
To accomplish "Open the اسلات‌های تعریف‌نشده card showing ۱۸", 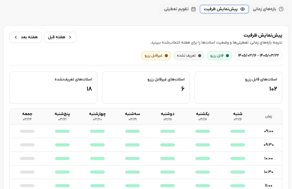I will click(53, 87).
